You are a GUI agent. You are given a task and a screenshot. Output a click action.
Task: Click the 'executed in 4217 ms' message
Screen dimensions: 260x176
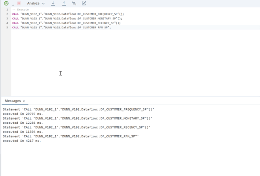click(22, 141)
